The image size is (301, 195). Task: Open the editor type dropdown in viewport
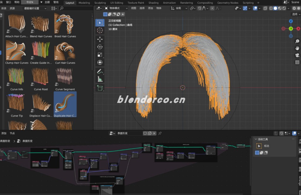point(99,8)
